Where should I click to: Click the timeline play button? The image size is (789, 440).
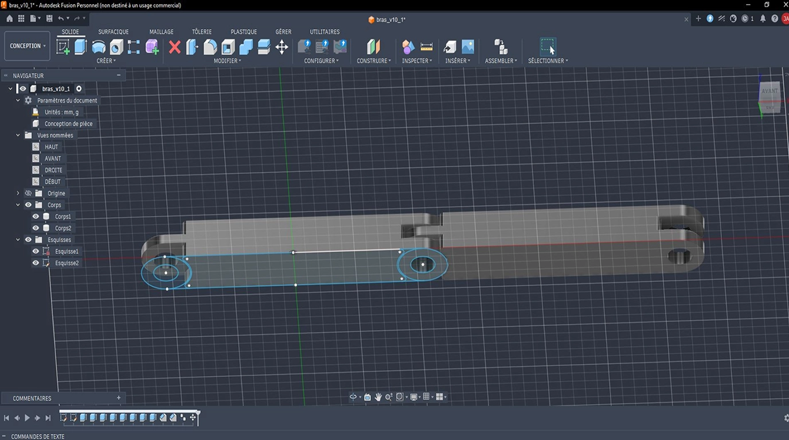point(27,418)
